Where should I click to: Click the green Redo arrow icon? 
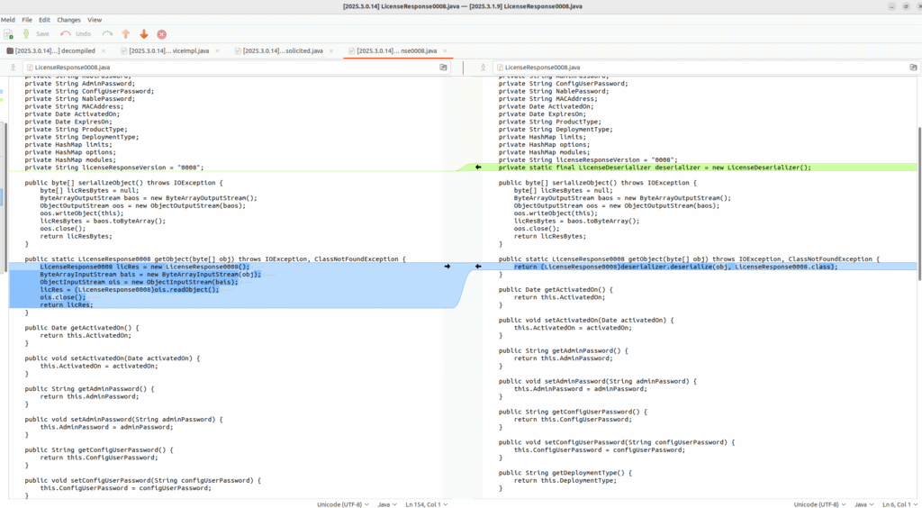pos(107,34)
